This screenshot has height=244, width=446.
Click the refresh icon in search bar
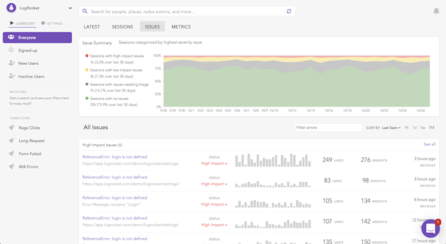pyautogui.click(x=289, y=11)
